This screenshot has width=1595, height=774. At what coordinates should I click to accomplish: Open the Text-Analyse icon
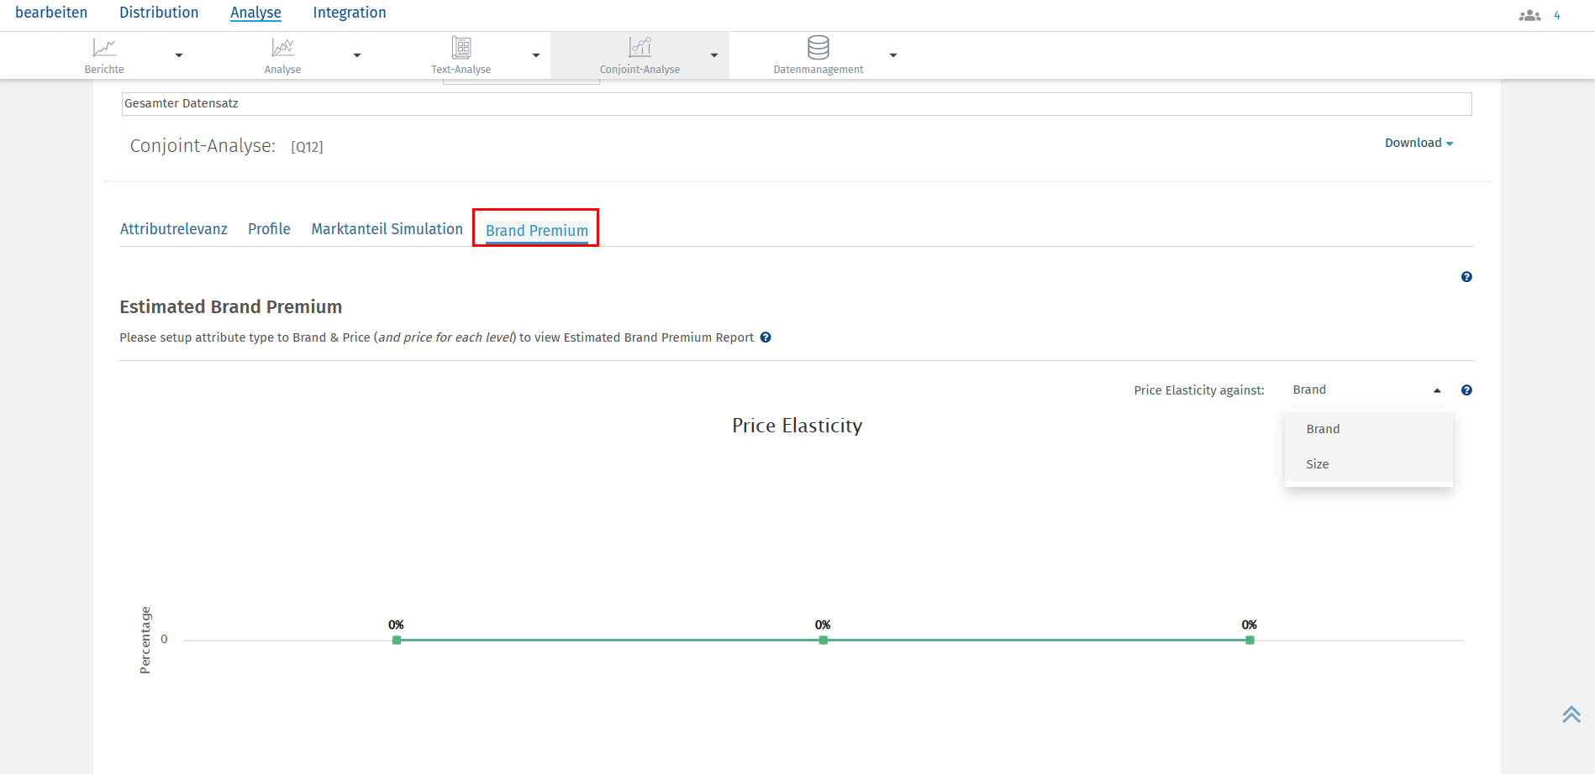coord(461,48)
